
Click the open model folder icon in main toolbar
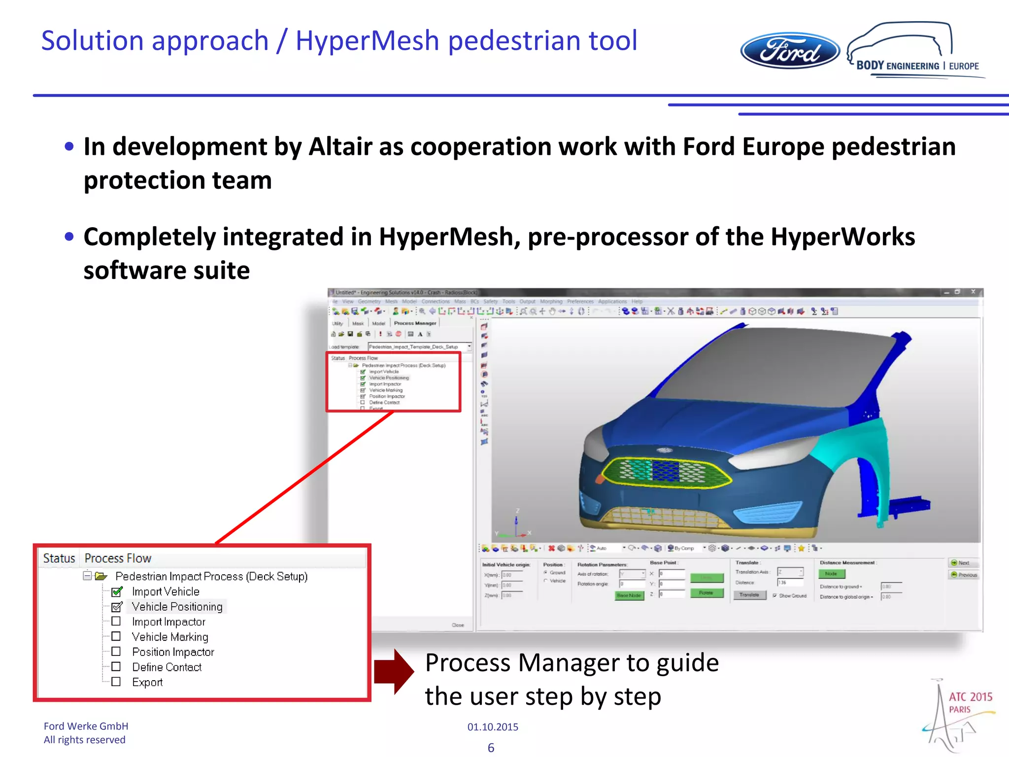345,311
